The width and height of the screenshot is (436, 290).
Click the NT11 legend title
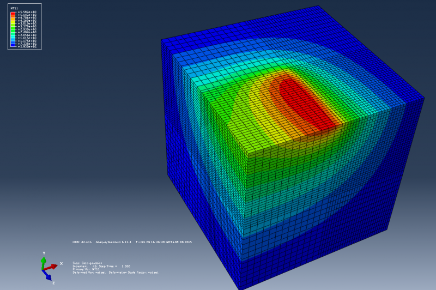14,8
